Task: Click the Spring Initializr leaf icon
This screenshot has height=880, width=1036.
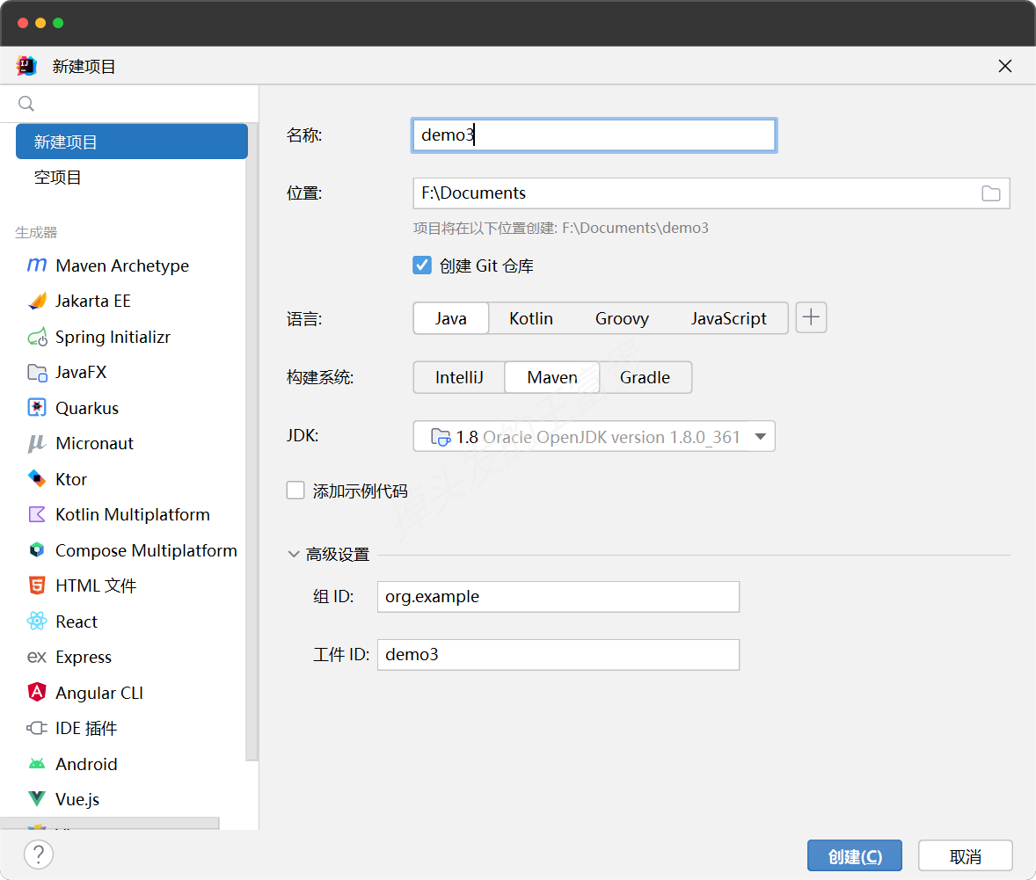Action: point(37,337)
